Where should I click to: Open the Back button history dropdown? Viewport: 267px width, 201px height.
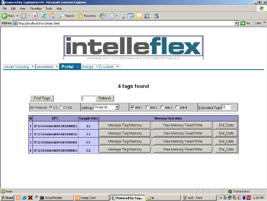pyautogui.click(x=17, y=16)
